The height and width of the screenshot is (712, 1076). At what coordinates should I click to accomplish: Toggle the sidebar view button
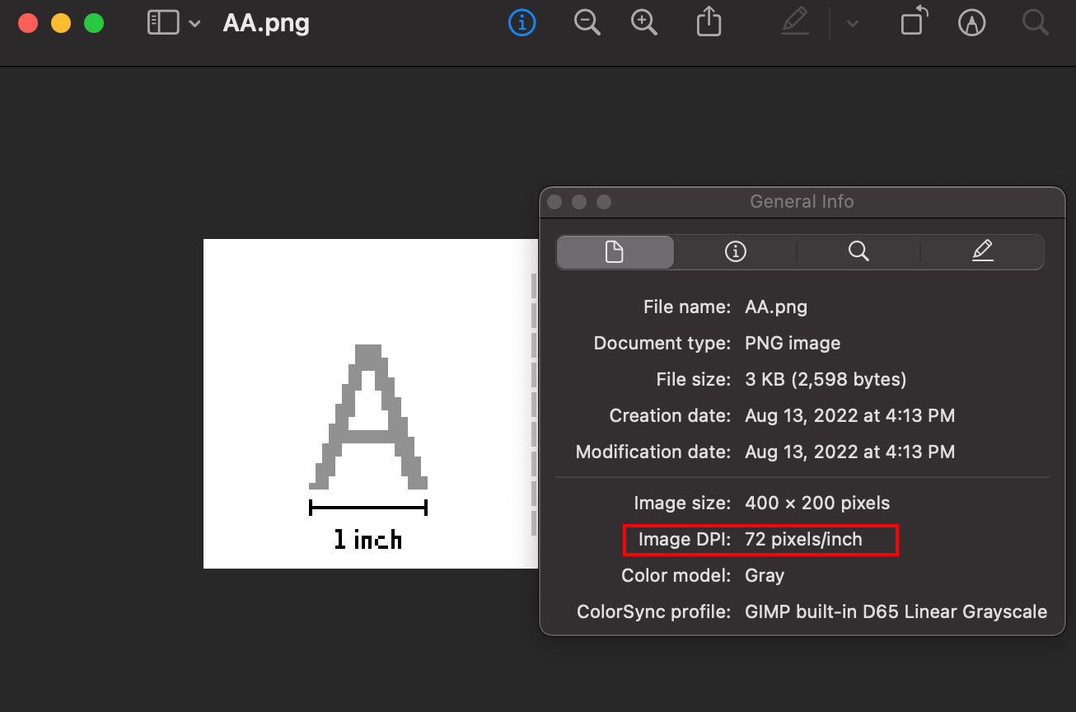[163, 23]
